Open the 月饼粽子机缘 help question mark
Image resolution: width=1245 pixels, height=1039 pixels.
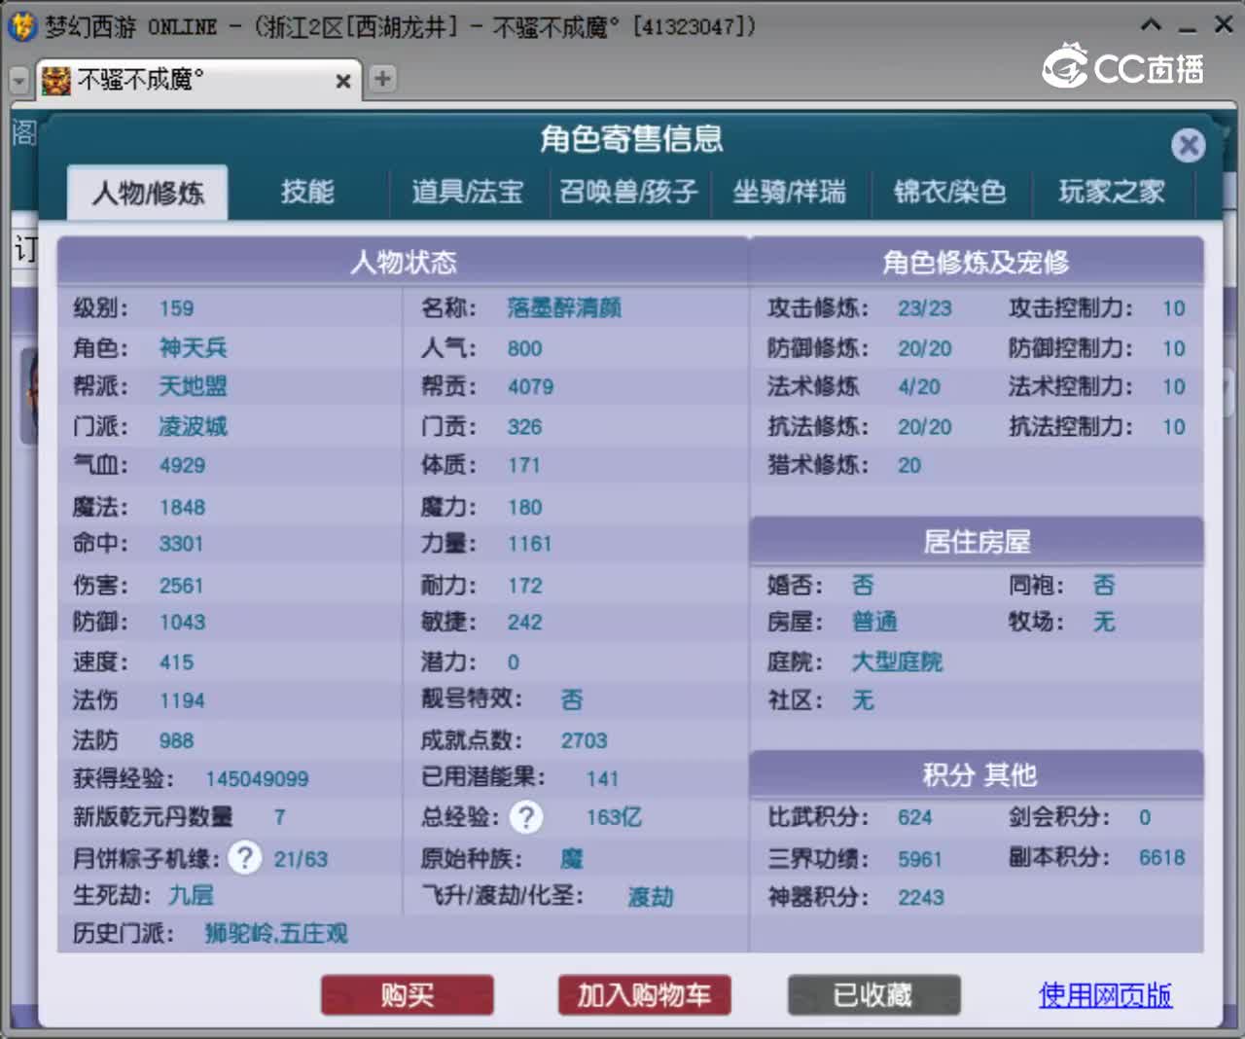245,858
